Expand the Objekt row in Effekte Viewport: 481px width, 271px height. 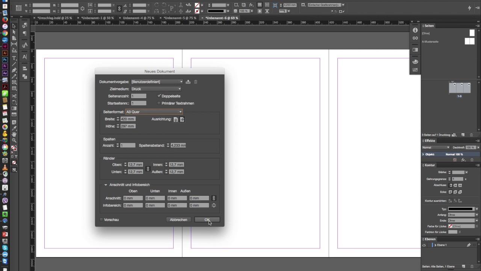click(424, 154)
